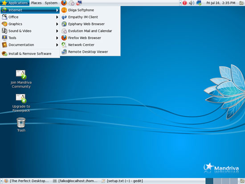Image resolution: width=245 pixels, height=184 pixels.
Task: Expand the Office submenu arrow
Action: 57,17
